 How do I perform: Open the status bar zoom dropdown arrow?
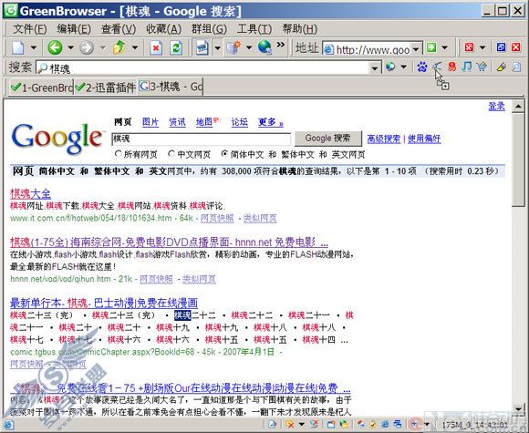coord(427,425)
